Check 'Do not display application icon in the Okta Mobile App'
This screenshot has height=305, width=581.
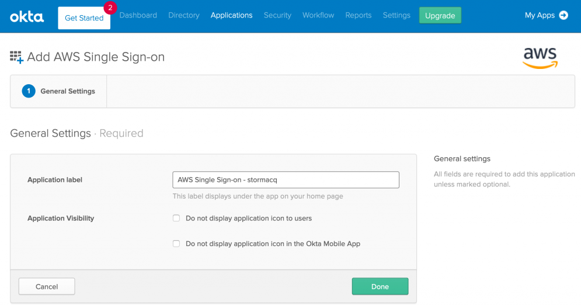(x=176, y=244)
